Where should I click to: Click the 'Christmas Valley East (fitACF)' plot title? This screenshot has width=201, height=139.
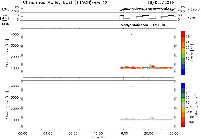tap(57, 2)
